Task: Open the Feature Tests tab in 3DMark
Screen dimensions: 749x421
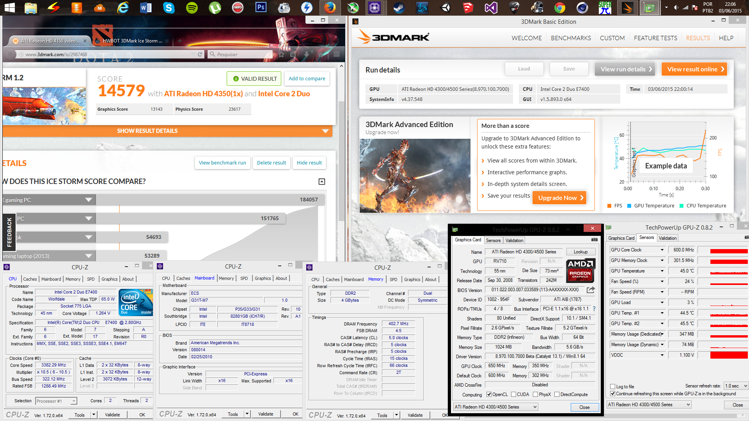Action: pyautogui.click(x=655, y=38)
